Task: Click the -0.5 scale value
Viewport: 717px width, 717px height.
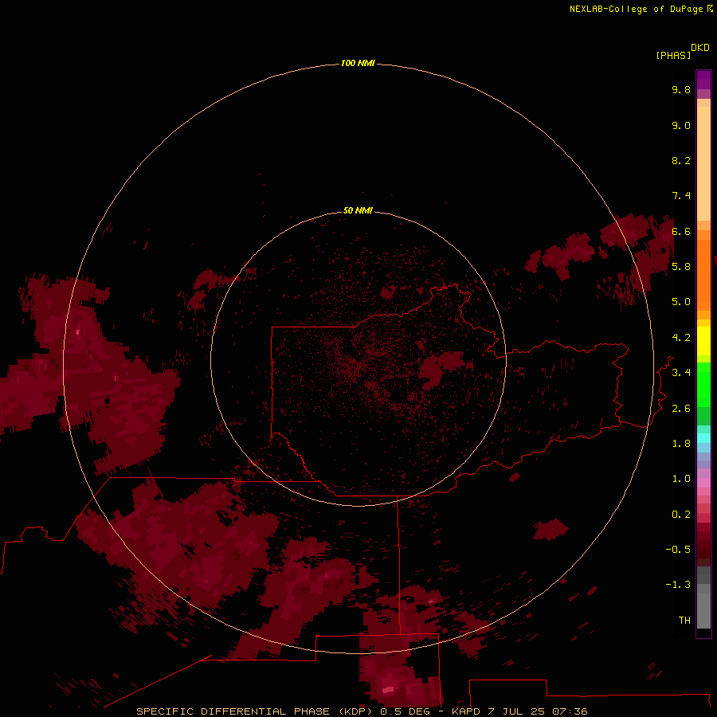Action: tap(678, 549)
